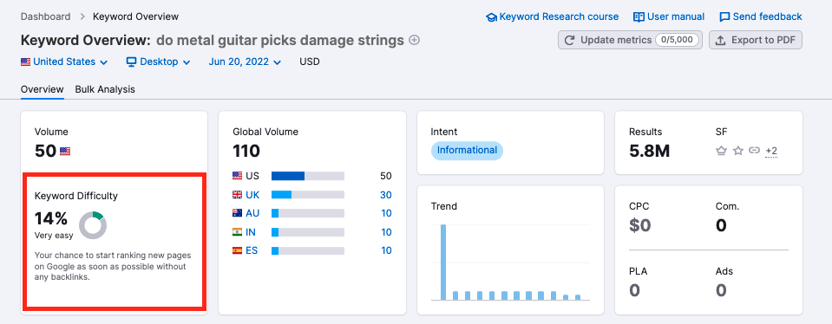The height and width of the screenshot is (324, 832).
Task: Go to Dashboard breadcrumb link
Action: pos(46,16)
